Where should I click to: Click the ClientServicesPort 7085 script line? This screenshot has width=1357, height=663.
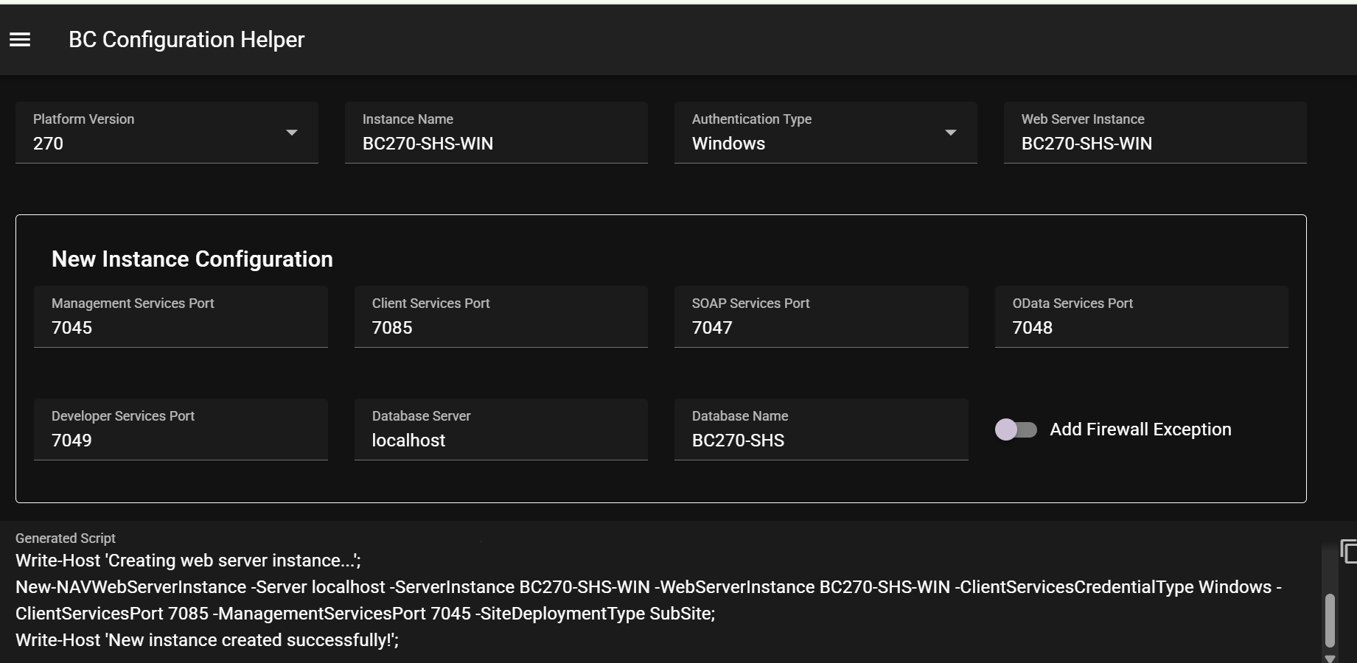point(366,614)
